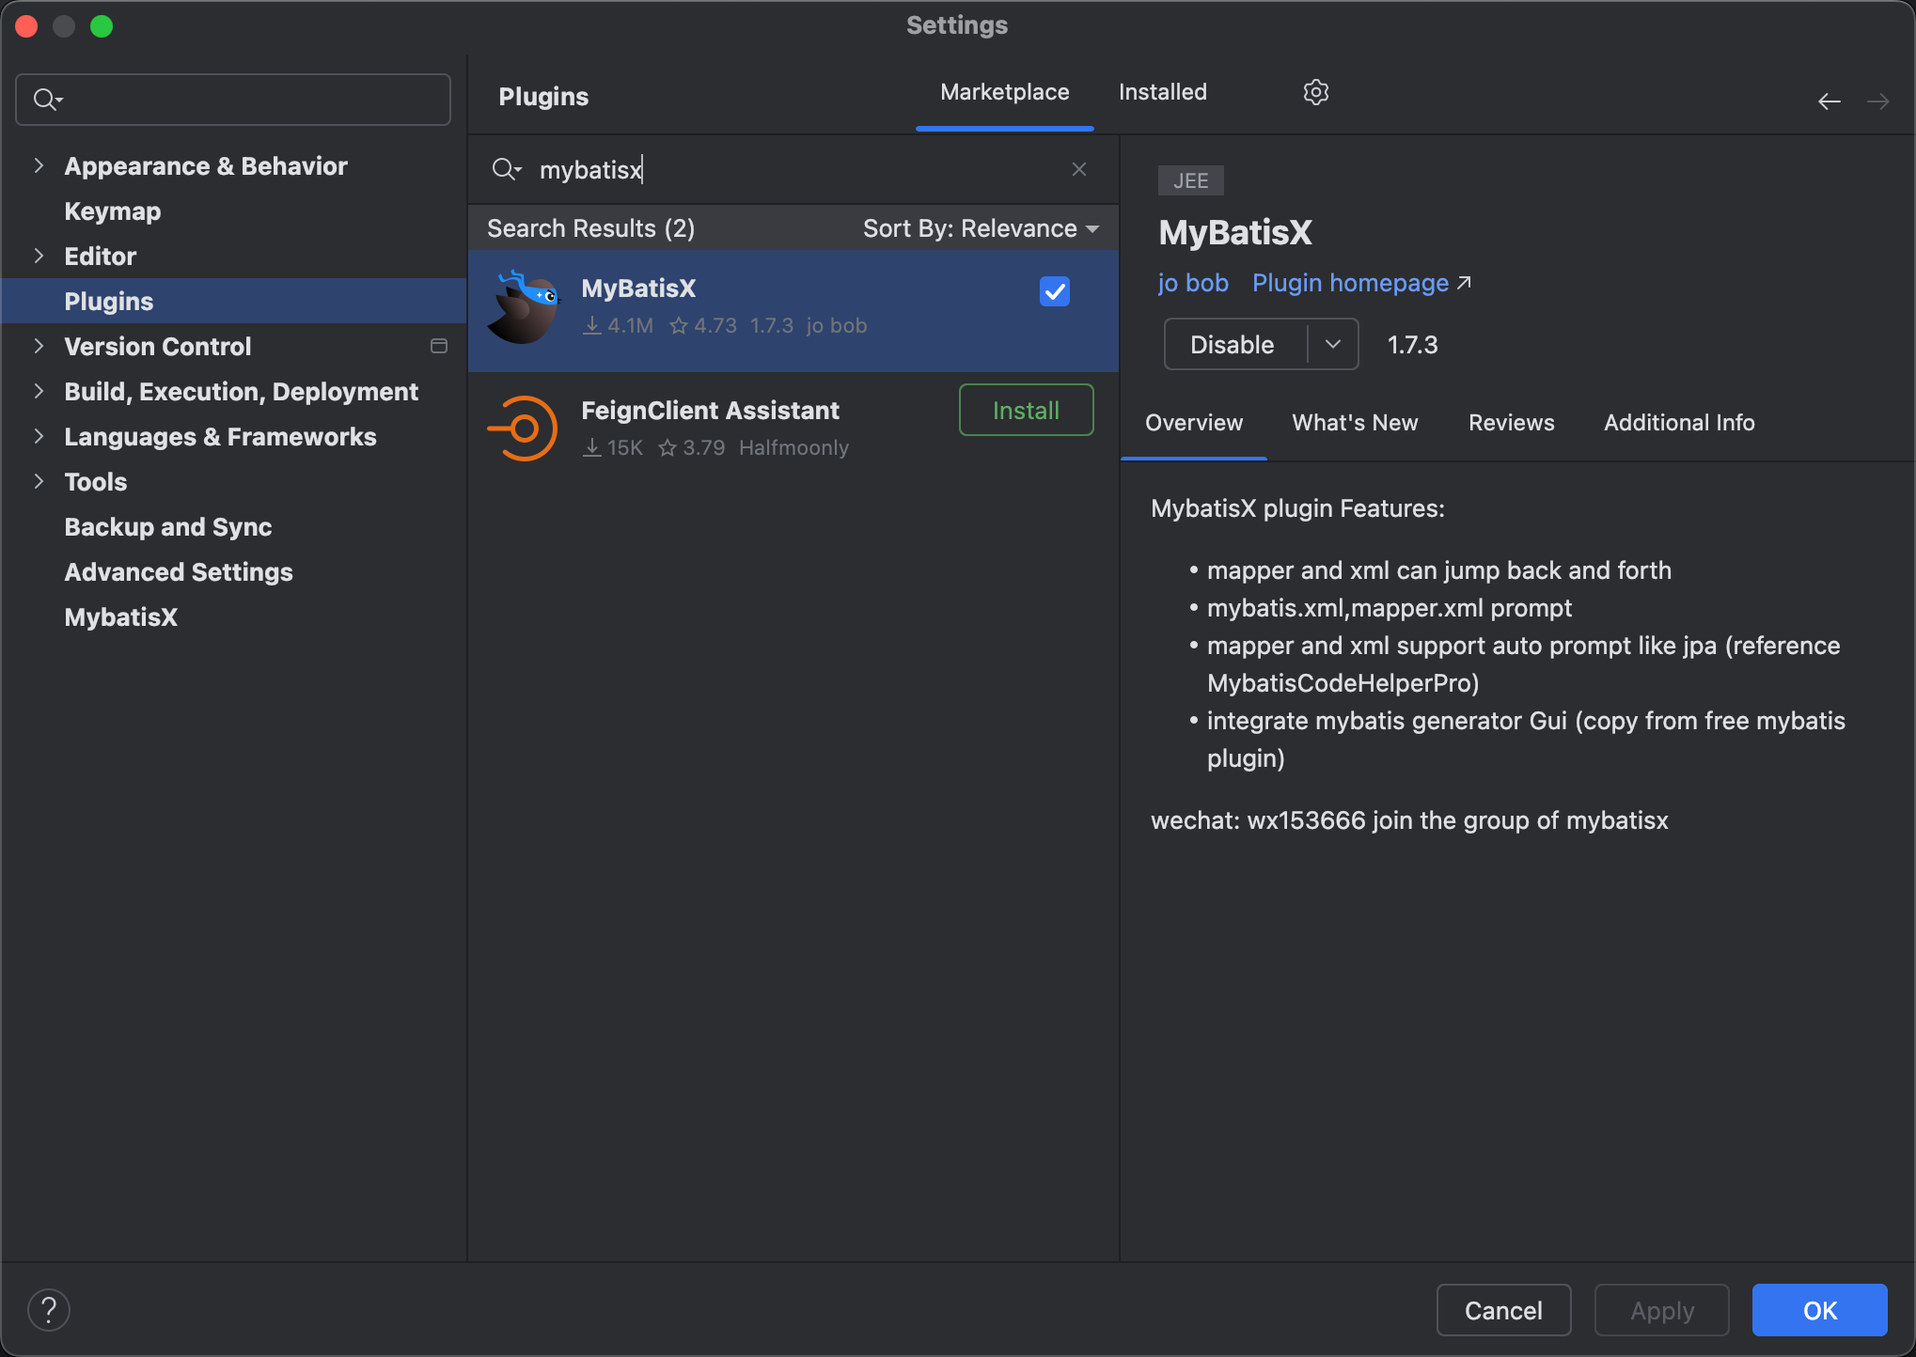The height and width of the screenshot is (1357, 1916).
Task: Open the Sort By Relevance dropdown
Action: pos(981,228)
